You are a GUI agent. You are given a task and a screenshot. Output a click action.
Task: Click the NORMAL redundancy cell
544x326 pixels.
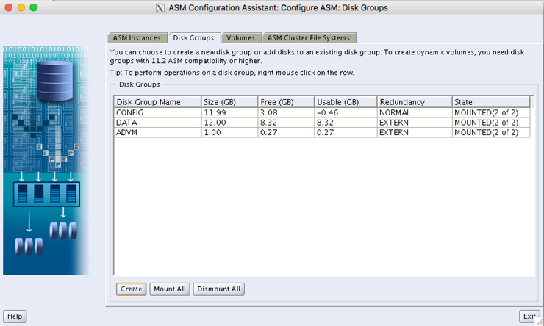click(x=415, y=112)
